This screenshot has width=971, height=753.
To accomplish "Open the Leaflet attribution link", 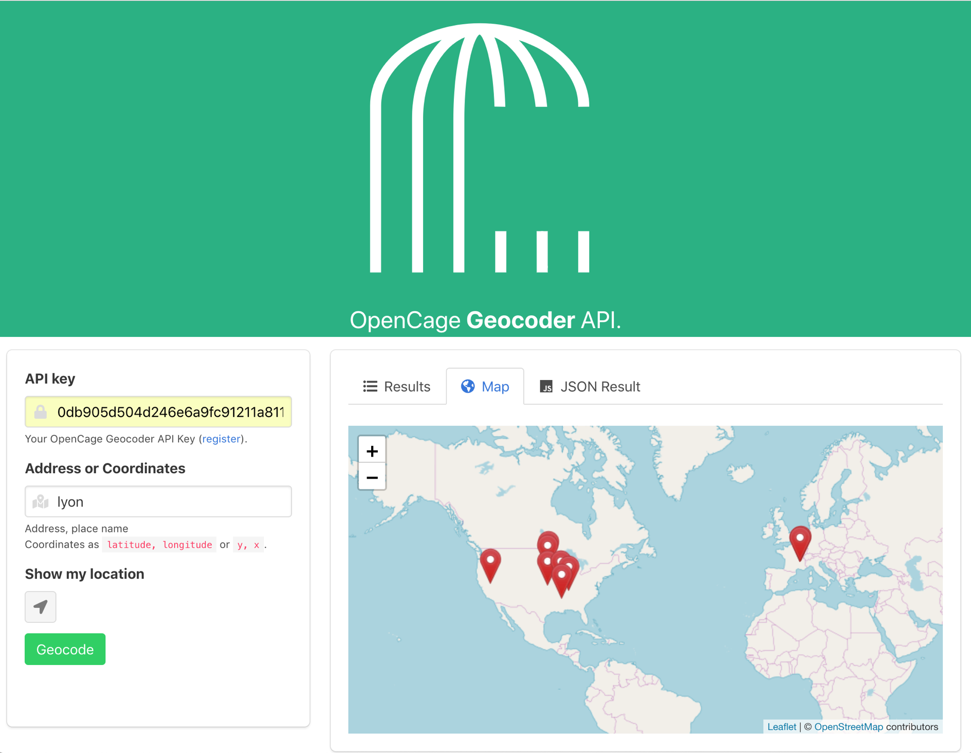I will tap(781, 727).
